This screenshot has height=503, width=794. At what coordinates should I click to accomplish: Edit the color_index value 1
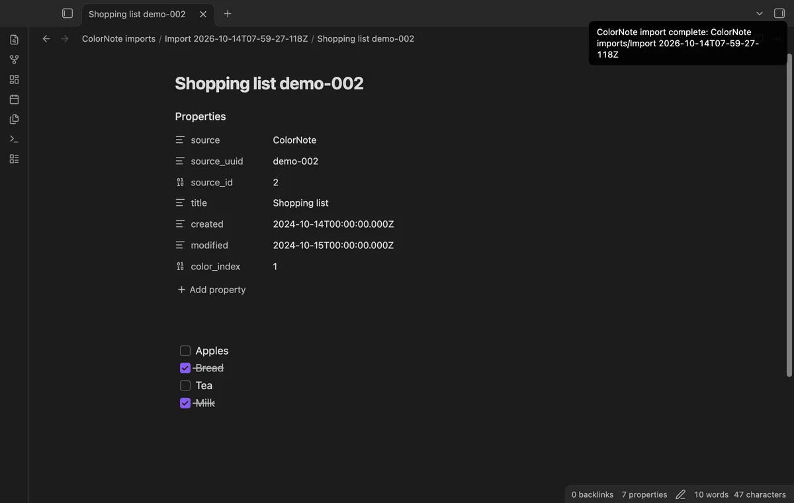coord(275,267)
